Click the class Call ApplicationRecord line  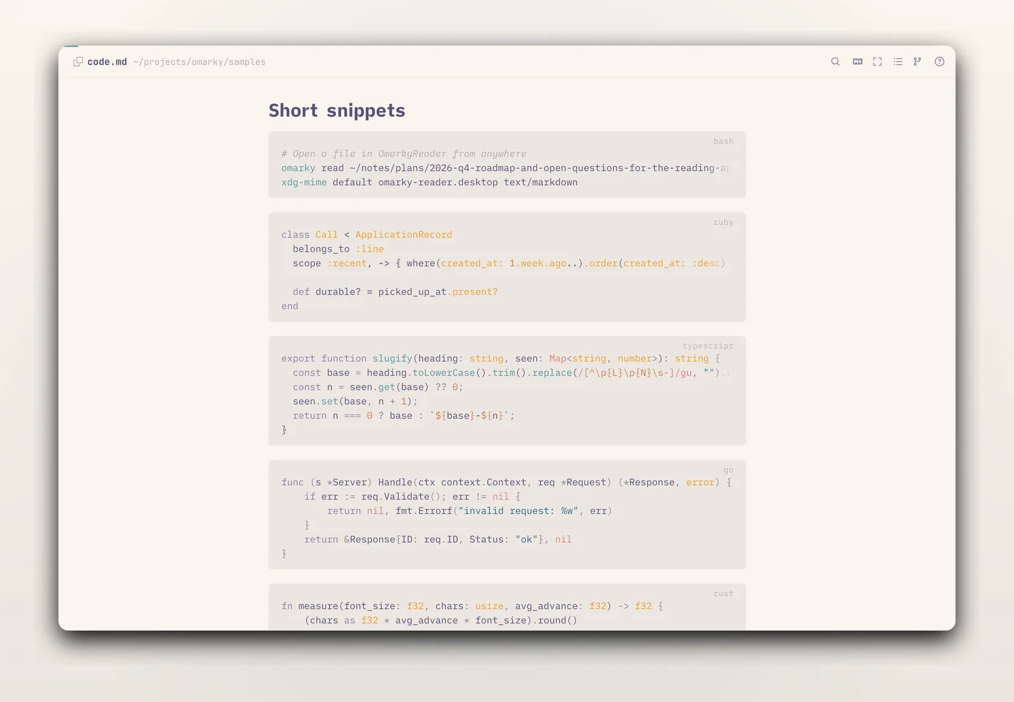click(x=367, y=235)
